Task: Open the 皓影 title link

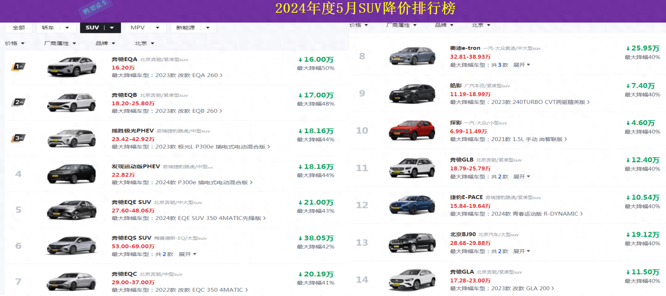Action: point(456,85)
